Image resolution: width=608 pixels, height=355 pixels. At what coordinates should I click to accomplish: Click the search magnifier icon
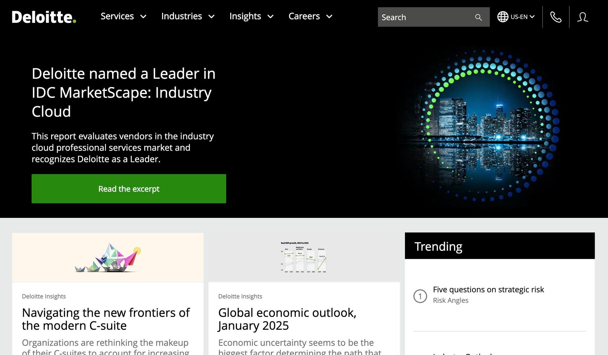click(478, 17)
